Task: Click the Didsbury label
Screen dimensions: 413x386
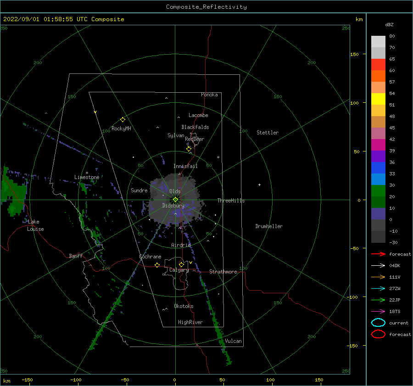Action: 173,206
